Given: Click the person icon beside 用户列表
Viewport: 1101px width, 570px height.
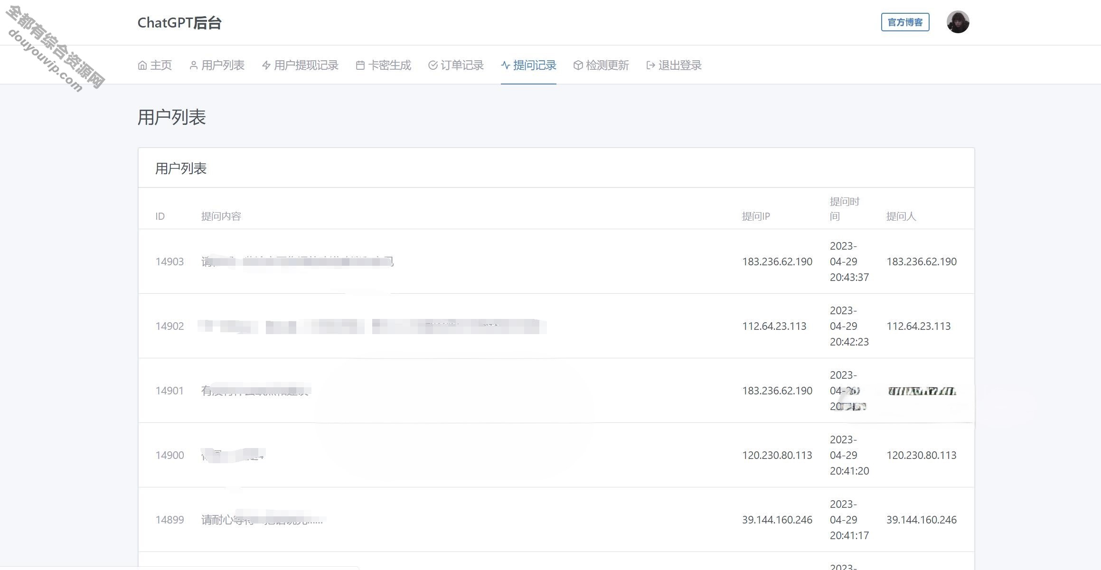Looking at the screenshot, I should pyautogui.click(x=193, y=65).
